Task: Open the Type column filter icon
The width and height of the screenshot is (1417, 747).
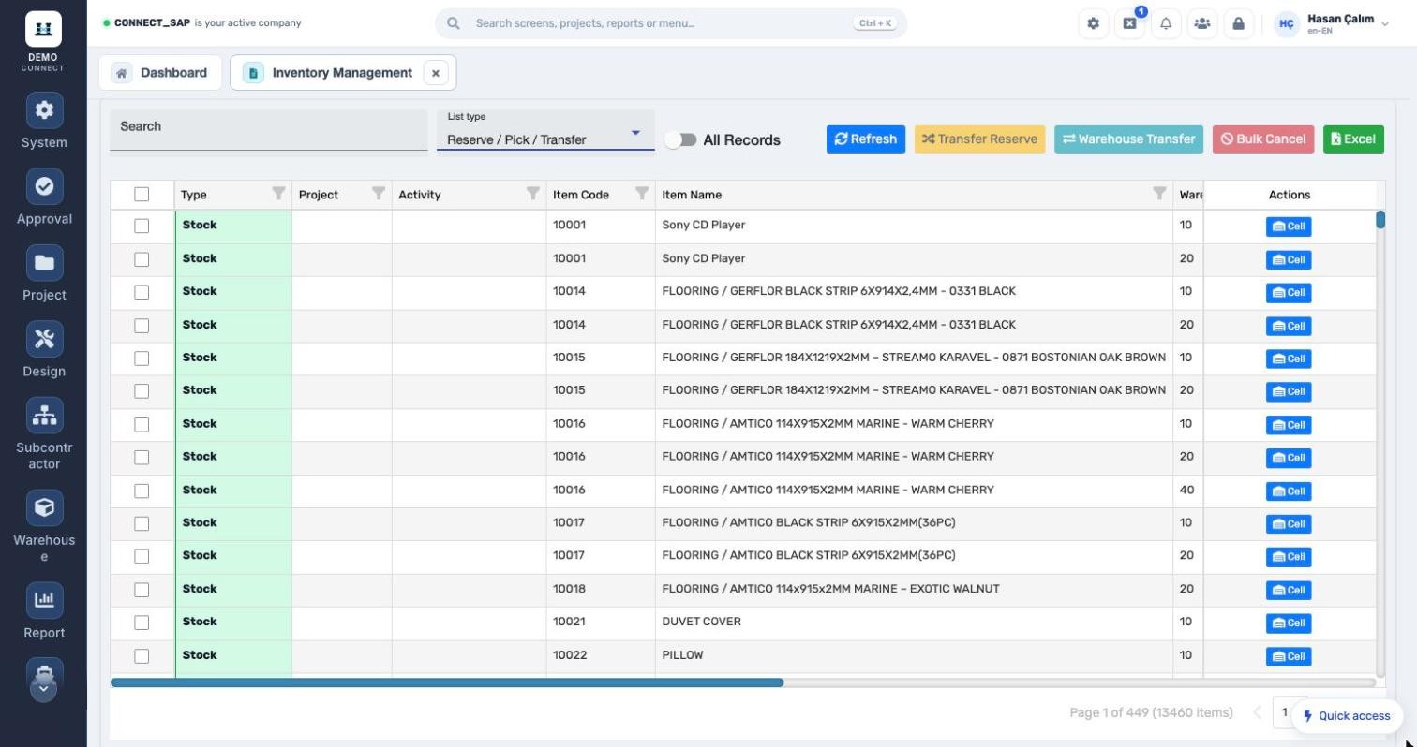Action: point(278,194)
